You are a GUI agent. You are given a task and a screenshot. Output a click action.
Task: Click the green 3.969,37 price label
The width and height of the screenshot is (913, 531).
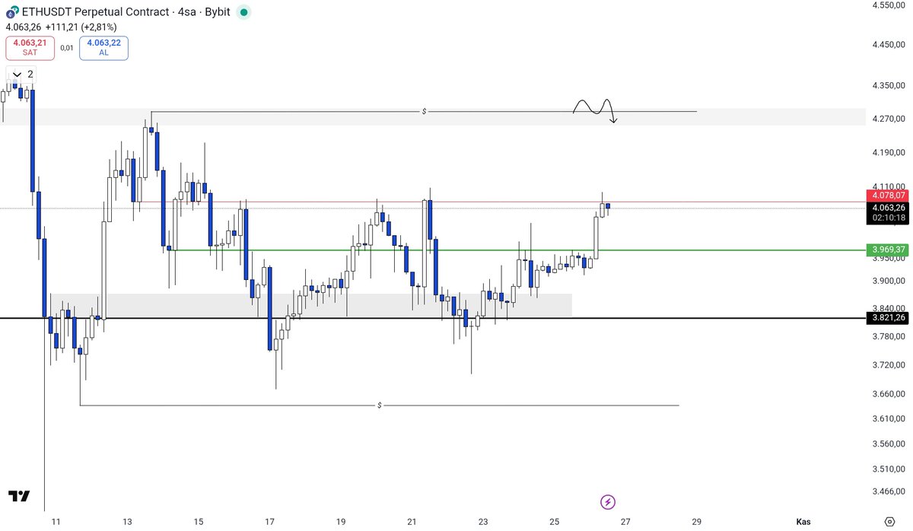point(889,250)
